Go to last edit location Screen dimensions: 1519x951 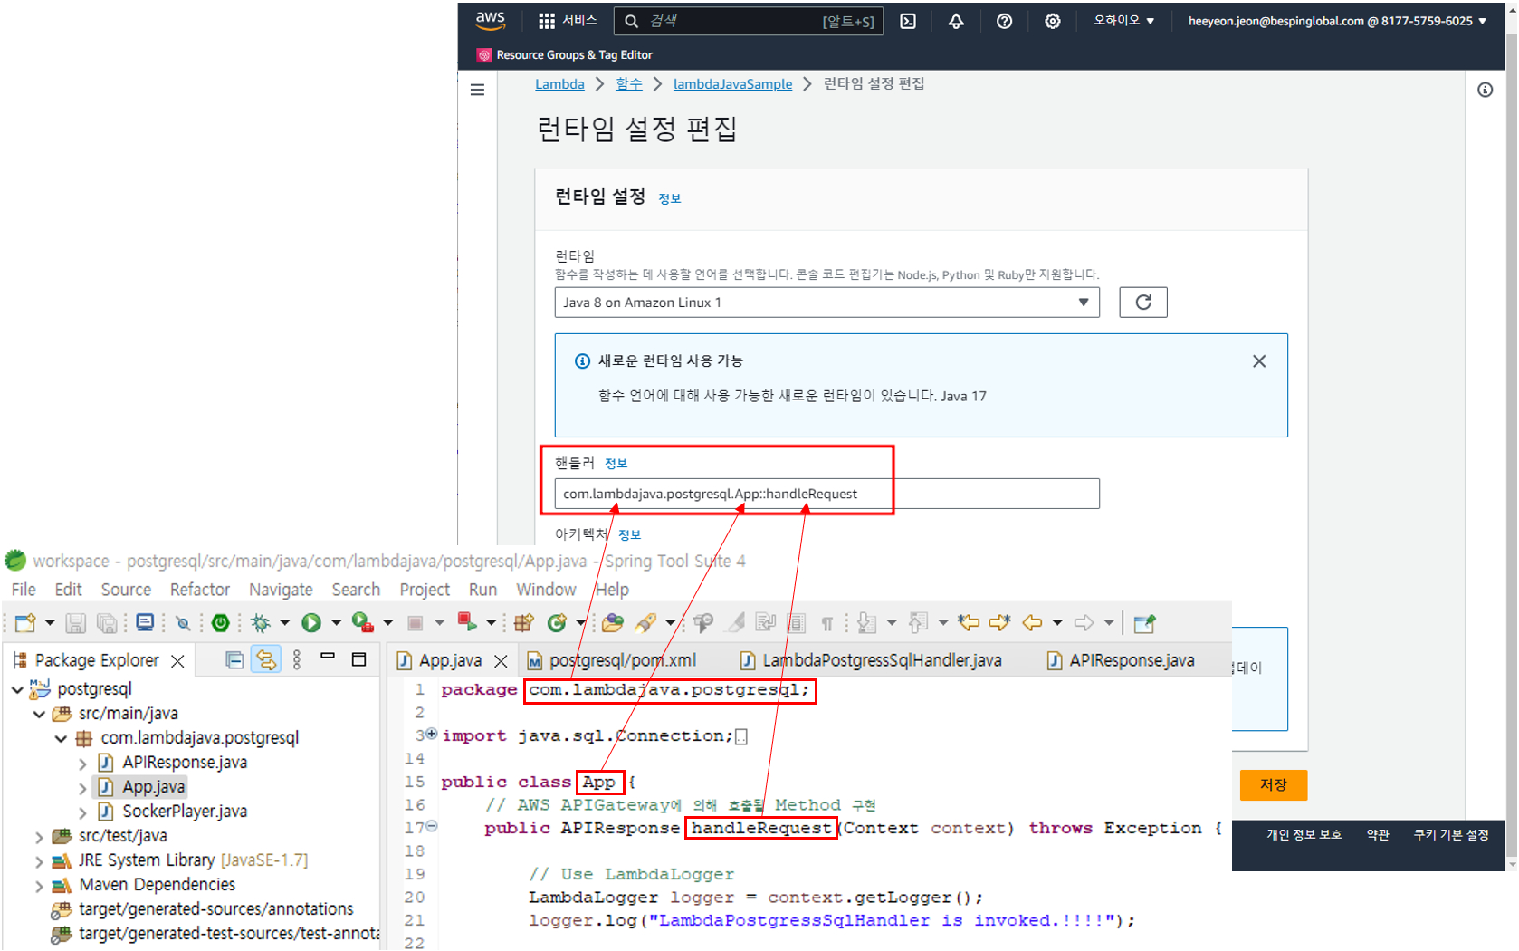tap(969, 623)
